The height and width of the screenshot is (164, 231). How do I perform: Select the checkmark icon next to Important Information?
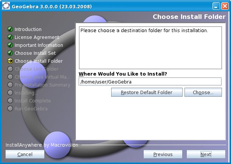pyautogui.click(x=10, y=45)
